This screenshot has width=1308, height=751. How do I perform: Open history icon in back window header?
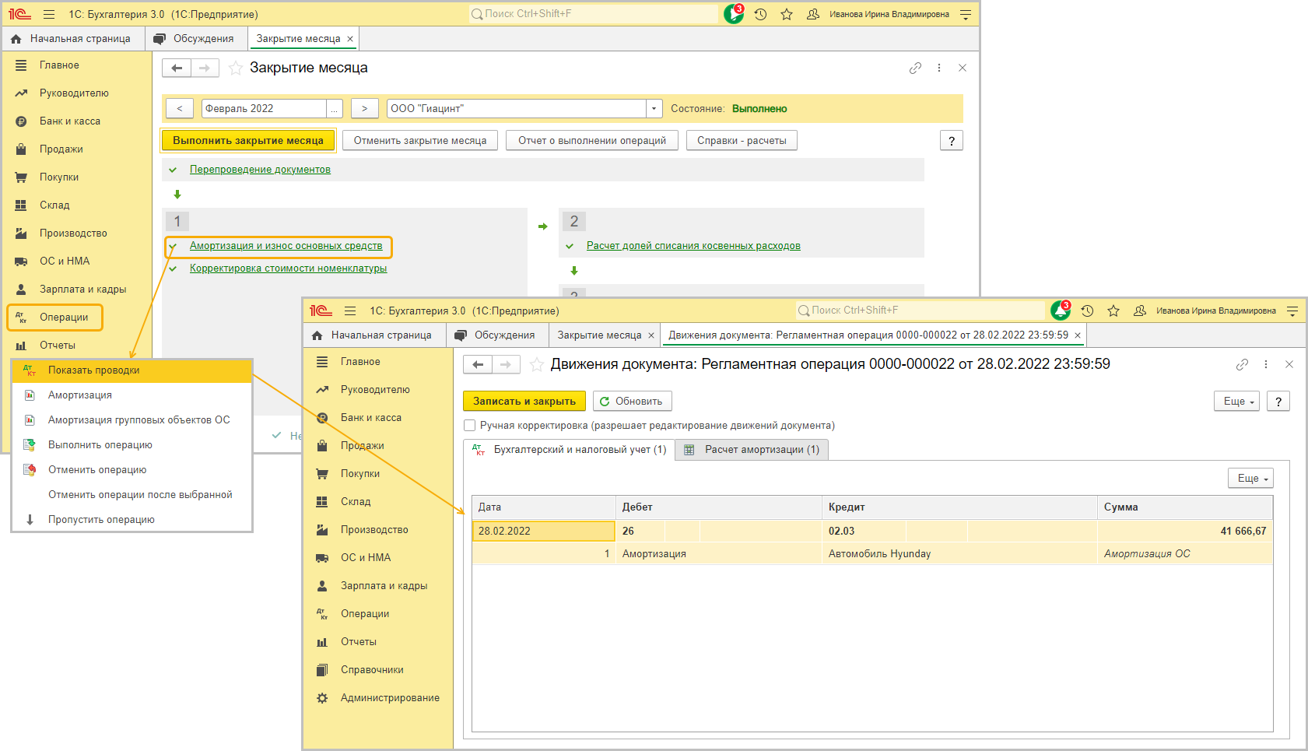(761, 14)
